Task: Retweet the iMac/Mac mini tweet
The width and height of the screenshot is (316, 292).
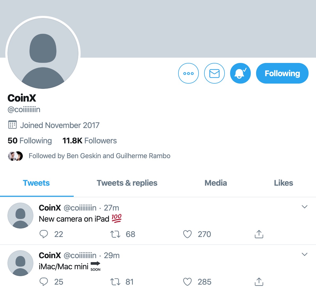Action: coord(115,282)
